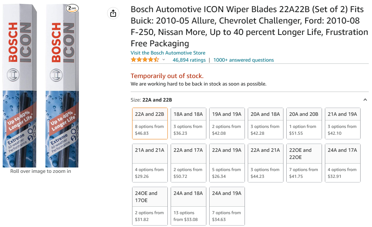372x227 pixels.
Task: Select the 24A and 19A size
Action: click(227, 206)
